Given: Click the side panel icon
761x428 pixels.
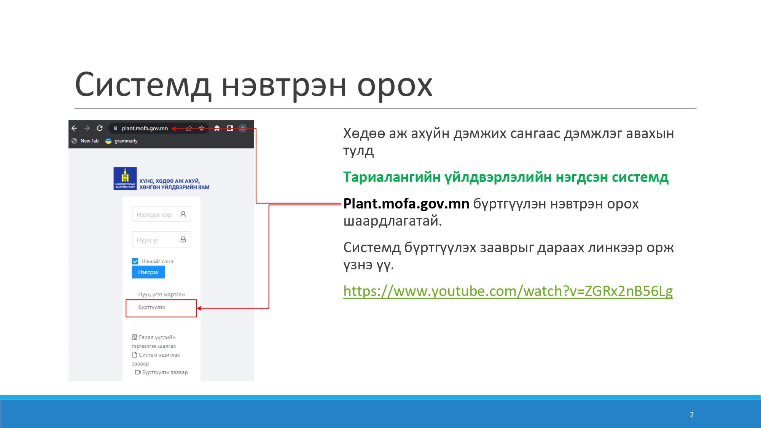Looking at the screenshot, I should [230, 128].
